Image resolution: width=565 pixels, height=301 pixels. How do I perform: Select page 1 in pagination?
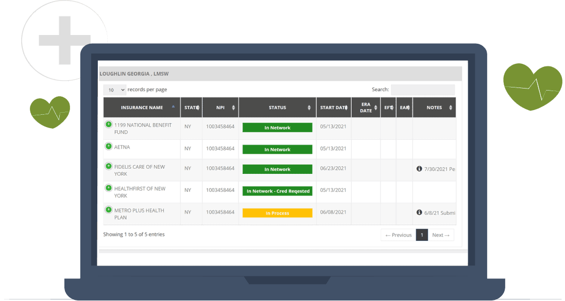coord(422,235)
